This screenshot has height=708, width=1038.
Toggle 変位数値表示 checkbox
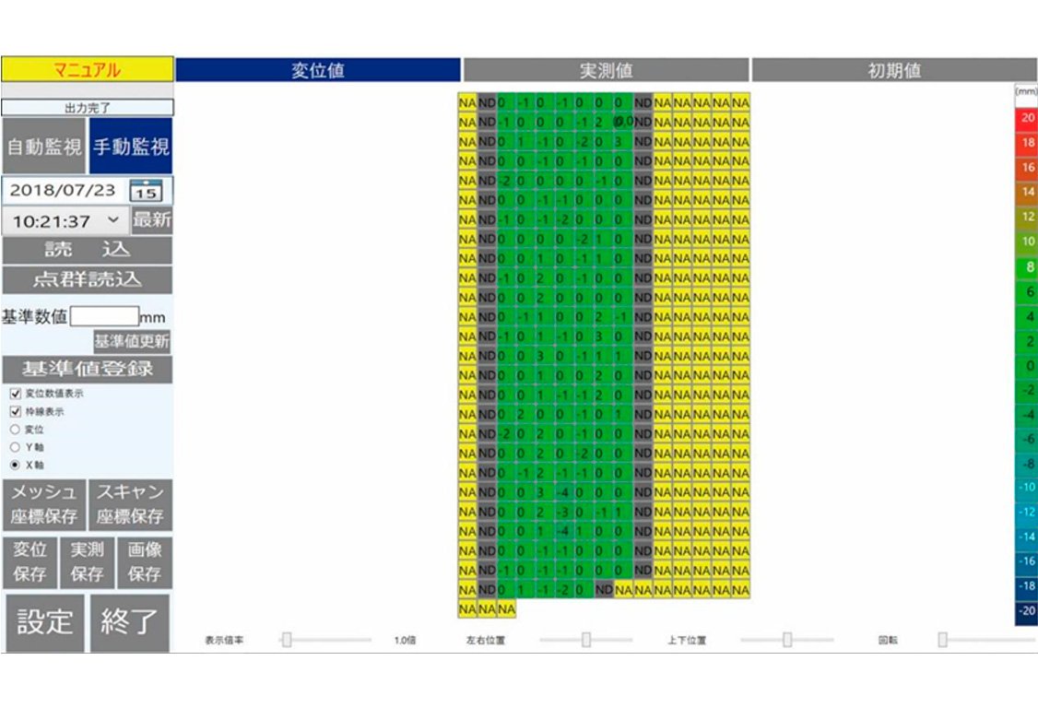coord(15,394)
